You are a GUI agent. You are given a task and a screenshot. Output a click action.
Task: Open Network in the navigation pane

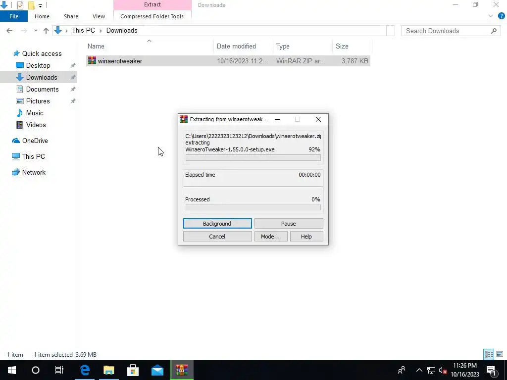click(x=34, y=173)
